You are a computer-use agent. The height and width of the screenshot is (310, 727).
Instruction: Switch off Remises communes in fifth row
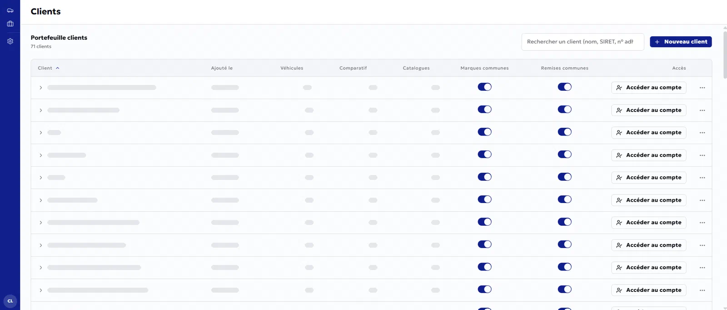pyautogui.click(x=564, y=177)
